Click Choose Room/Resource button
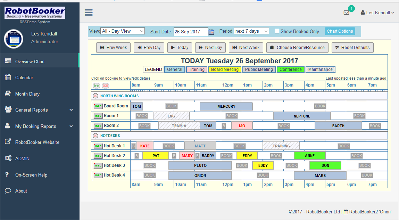This screenshot has height=220, width=399. click(x=298, y=48)
